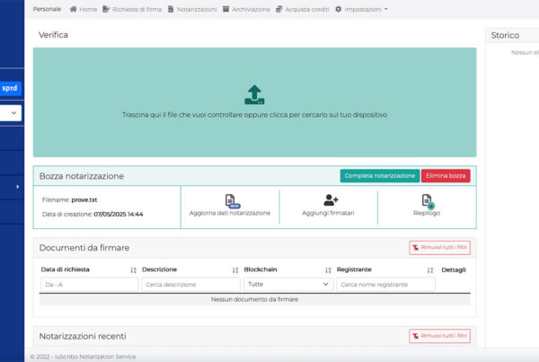Click Completa notarizzazione button
Viewport: 539px width, 362px height.
point(380,176)
